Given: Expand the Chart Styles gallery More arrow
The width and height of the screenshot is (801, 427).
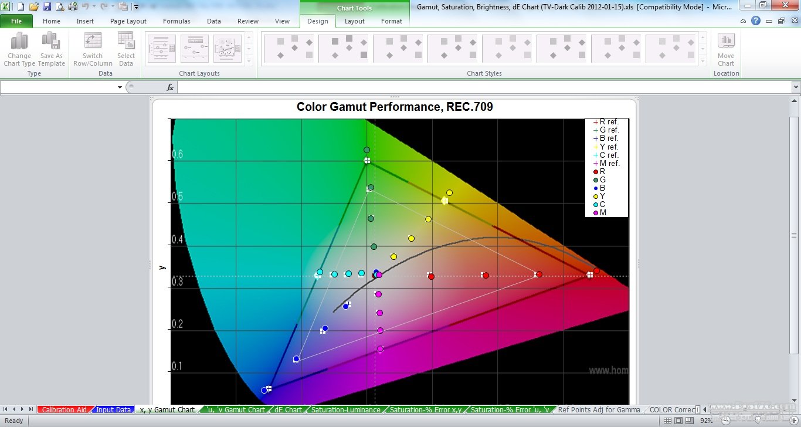Looking at the screenshot, I should click(703, 60).
